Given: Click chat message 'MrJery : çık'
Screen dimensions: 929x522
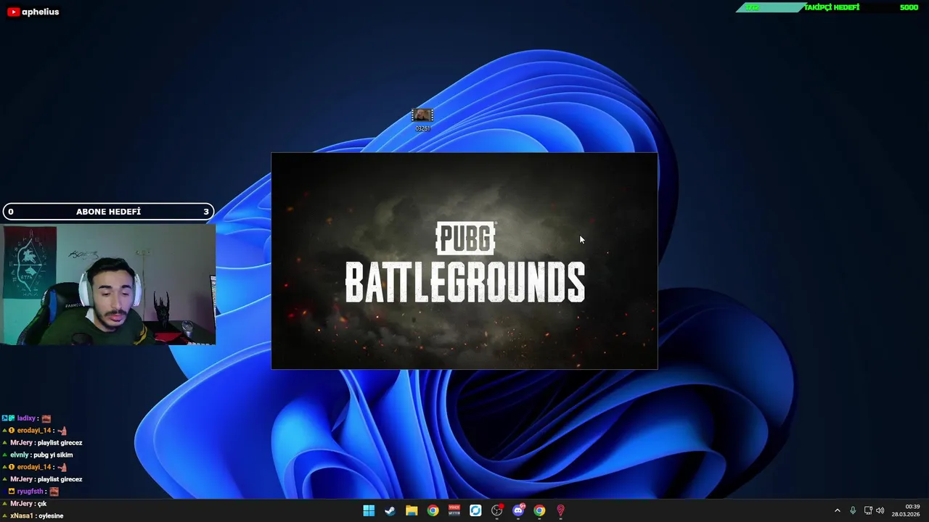Looking at the screenshot, I should (x=28, y=504).
